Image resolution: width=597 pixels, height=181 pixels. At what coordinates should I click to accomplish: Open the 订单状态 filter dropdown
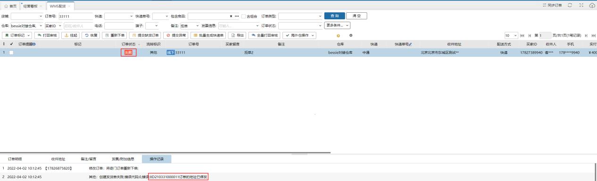click(x=300, y=25)
